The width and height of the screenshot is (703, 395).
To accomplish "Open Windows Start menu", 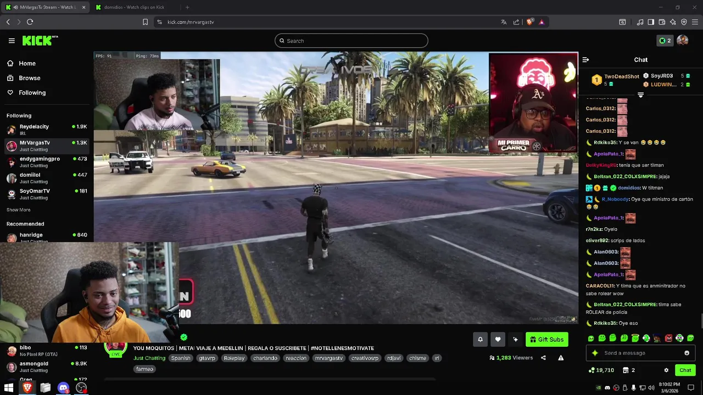I will coord(9,388).
